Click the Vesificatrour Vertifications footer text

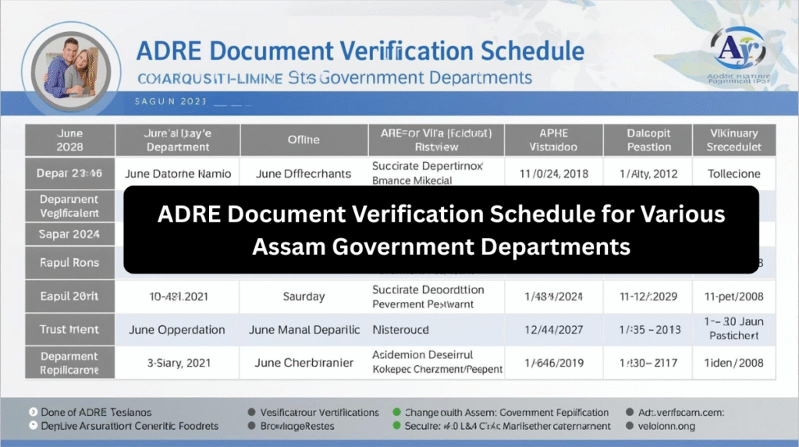coord(319,413)
